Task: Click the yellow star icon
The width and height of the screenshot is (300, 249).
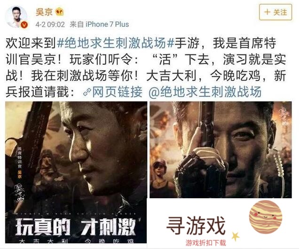Action: pyautogui.click(x=236, y=236)
